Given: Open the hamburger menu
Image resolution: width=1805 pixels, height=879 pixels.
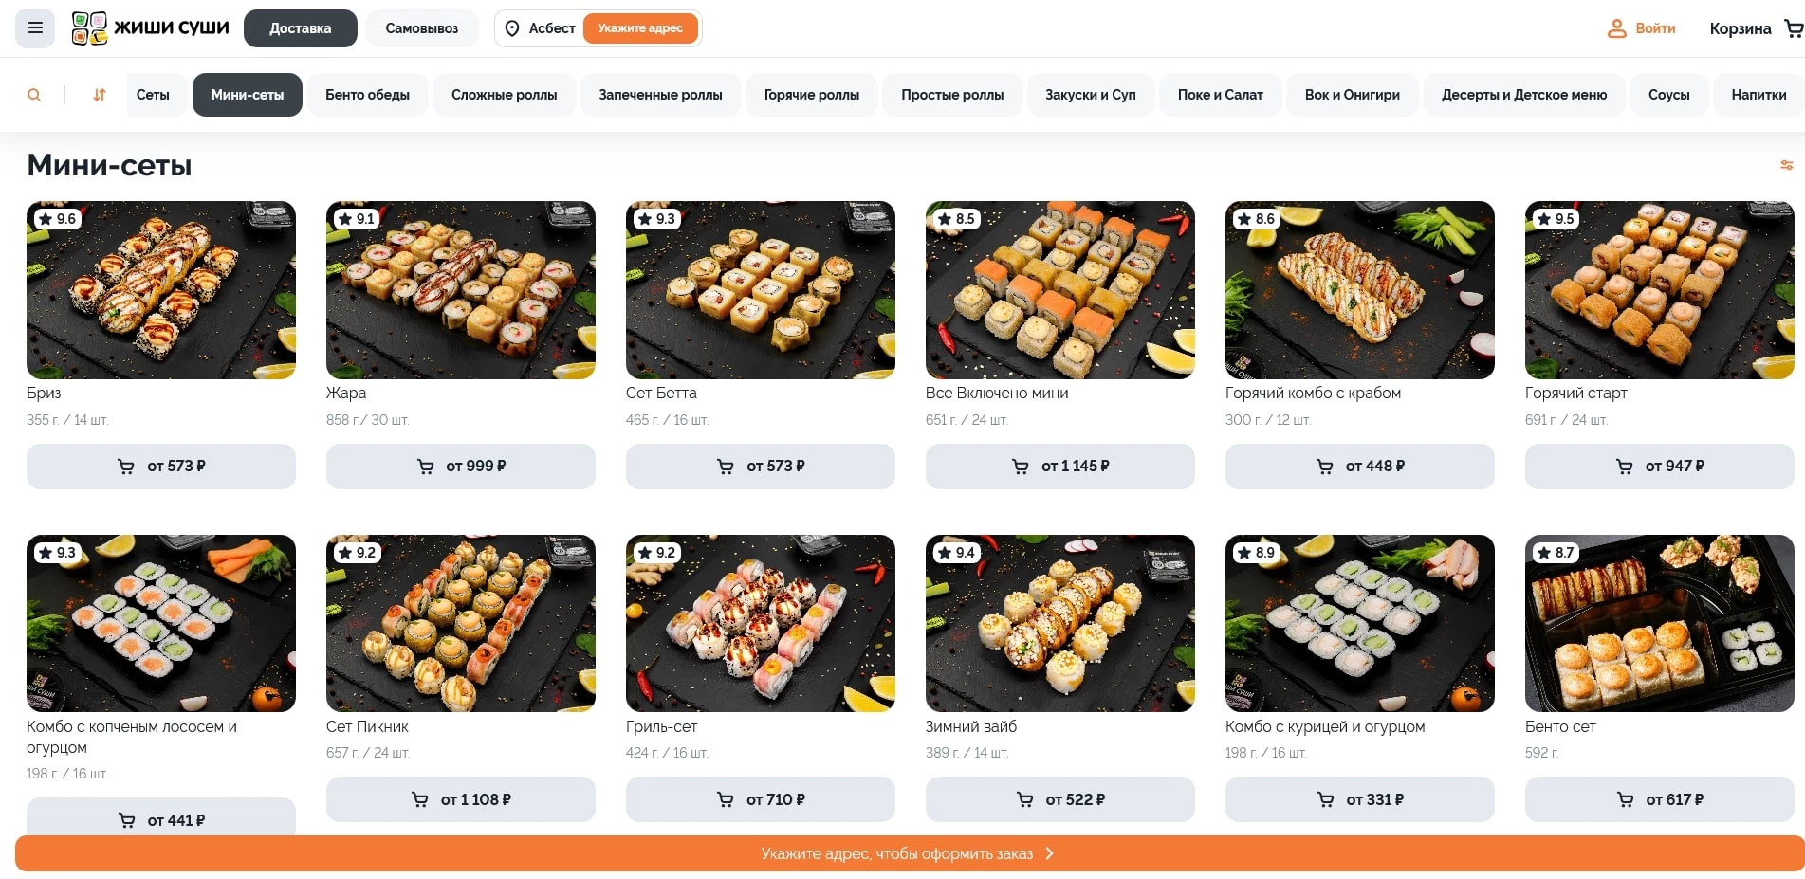Looking at the screenshot, I should pyautogui.click(x=35, y=28).
